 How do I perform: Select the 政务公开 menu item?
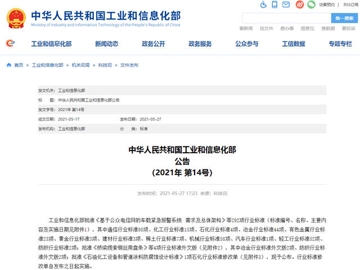coord(153,44)
